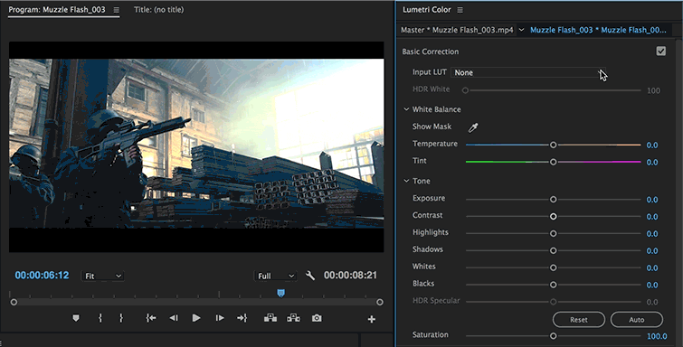Click the Tint slider handle

[554, 162]
